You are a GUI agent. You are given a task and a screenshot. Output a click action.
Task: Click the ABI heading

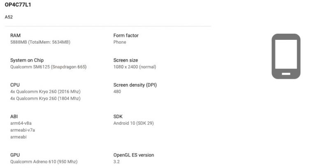click(x=14, y=117)
